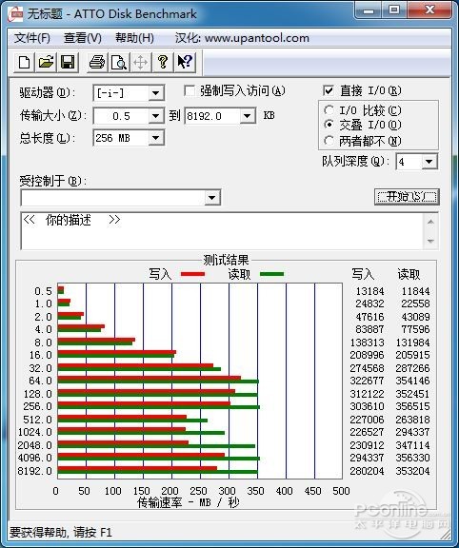The height and width of the screenshot is (548, 459).
Task: Expand the 总长度 256 MB dropdown
Action: click(x=155, y=138)
